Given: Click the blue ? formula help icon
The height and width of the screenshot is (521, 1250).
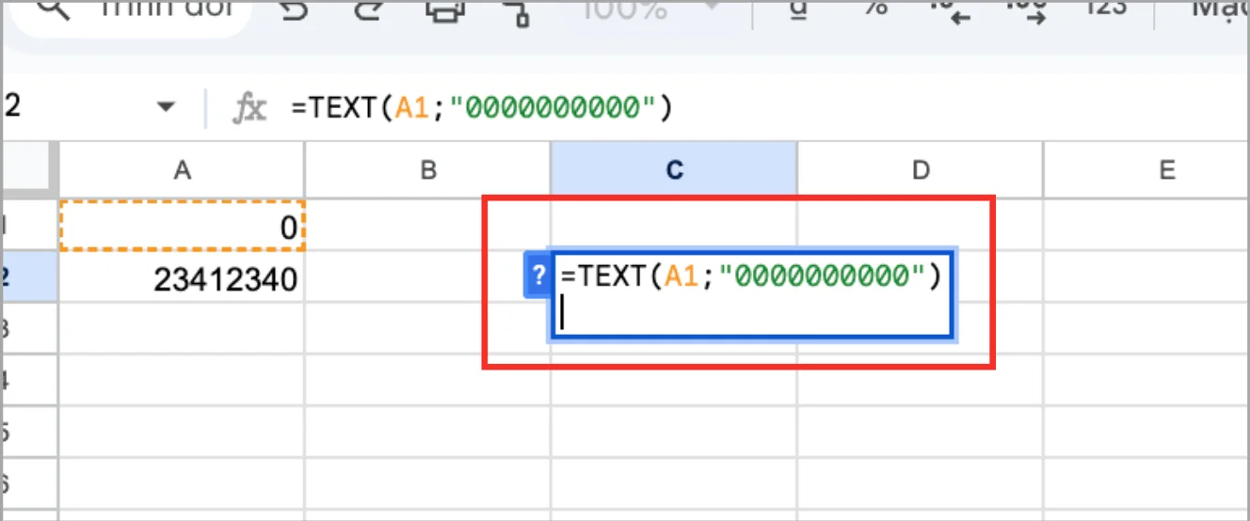Looking at the screenshot, I should [537, 276].
